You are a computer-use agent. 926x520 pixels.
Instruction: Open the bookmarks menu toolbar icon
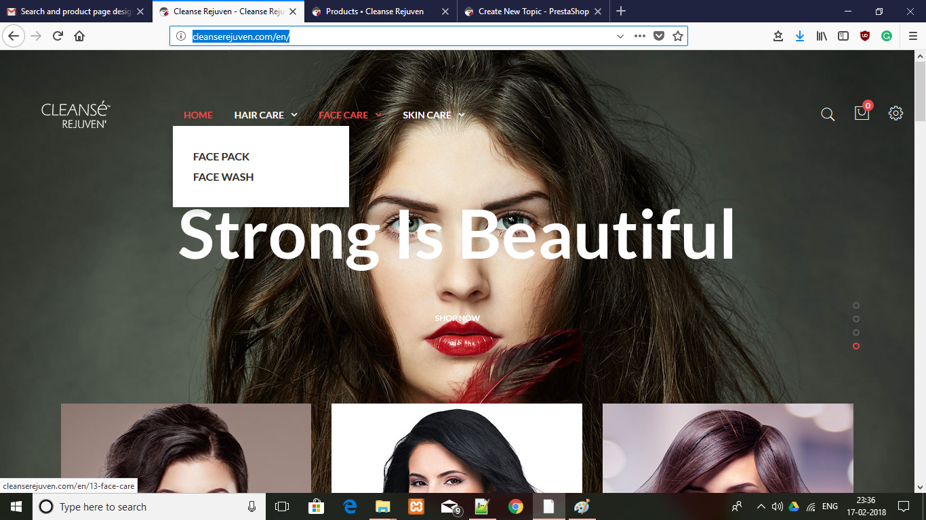coord(778,36)
